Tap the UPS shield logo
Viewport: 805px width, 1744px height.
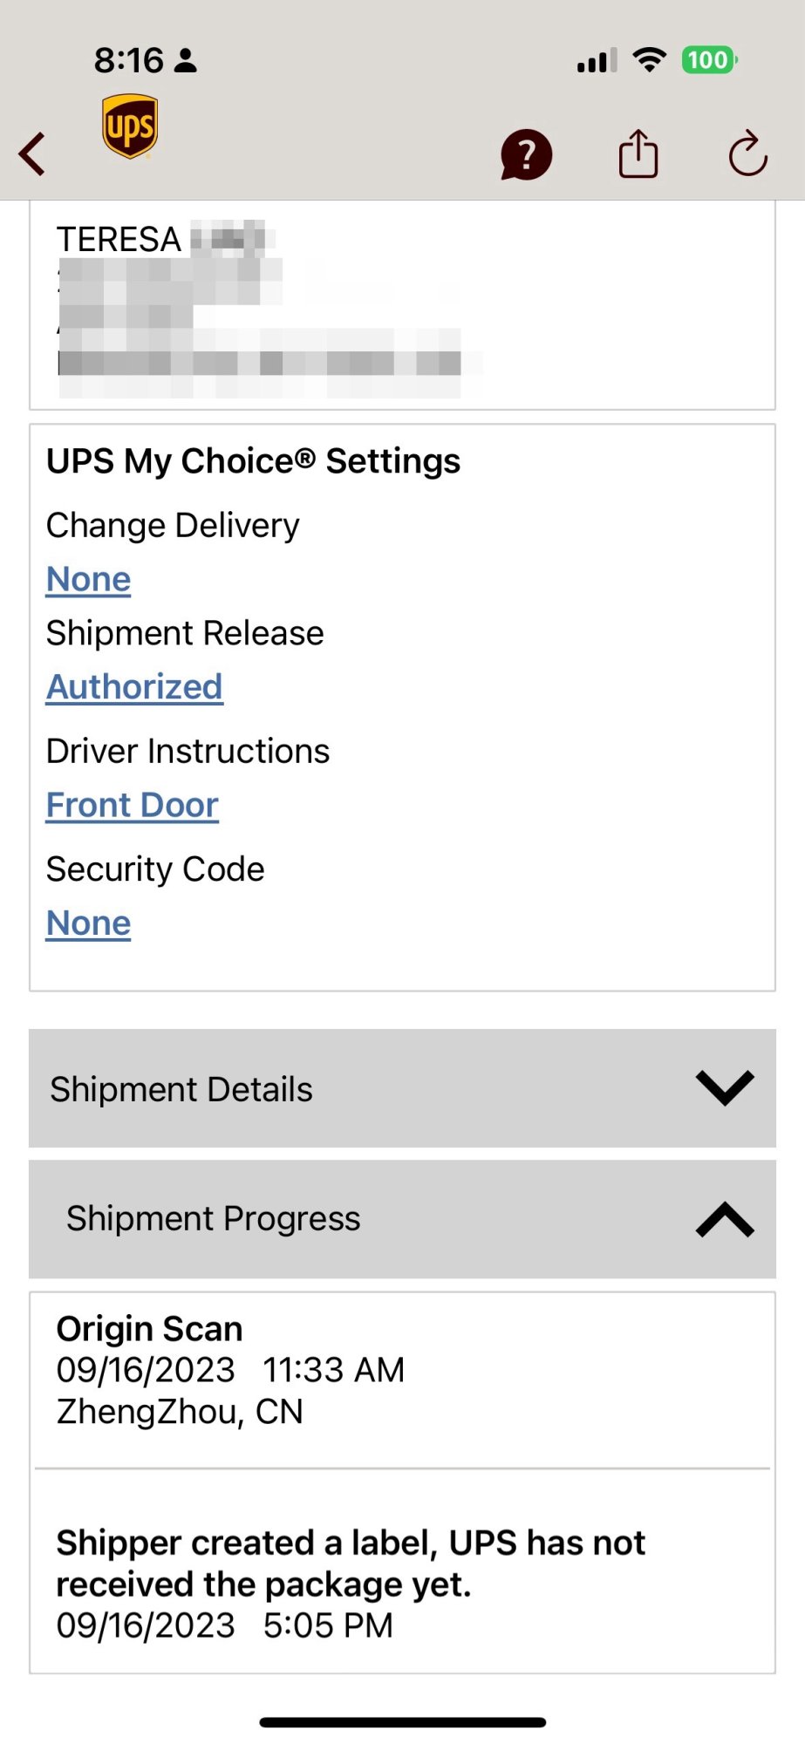pyautogui.click(x=130, y=127)
